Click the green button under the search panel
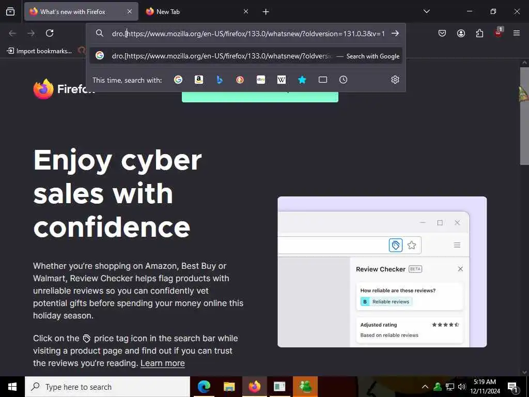 coord(260,97)
